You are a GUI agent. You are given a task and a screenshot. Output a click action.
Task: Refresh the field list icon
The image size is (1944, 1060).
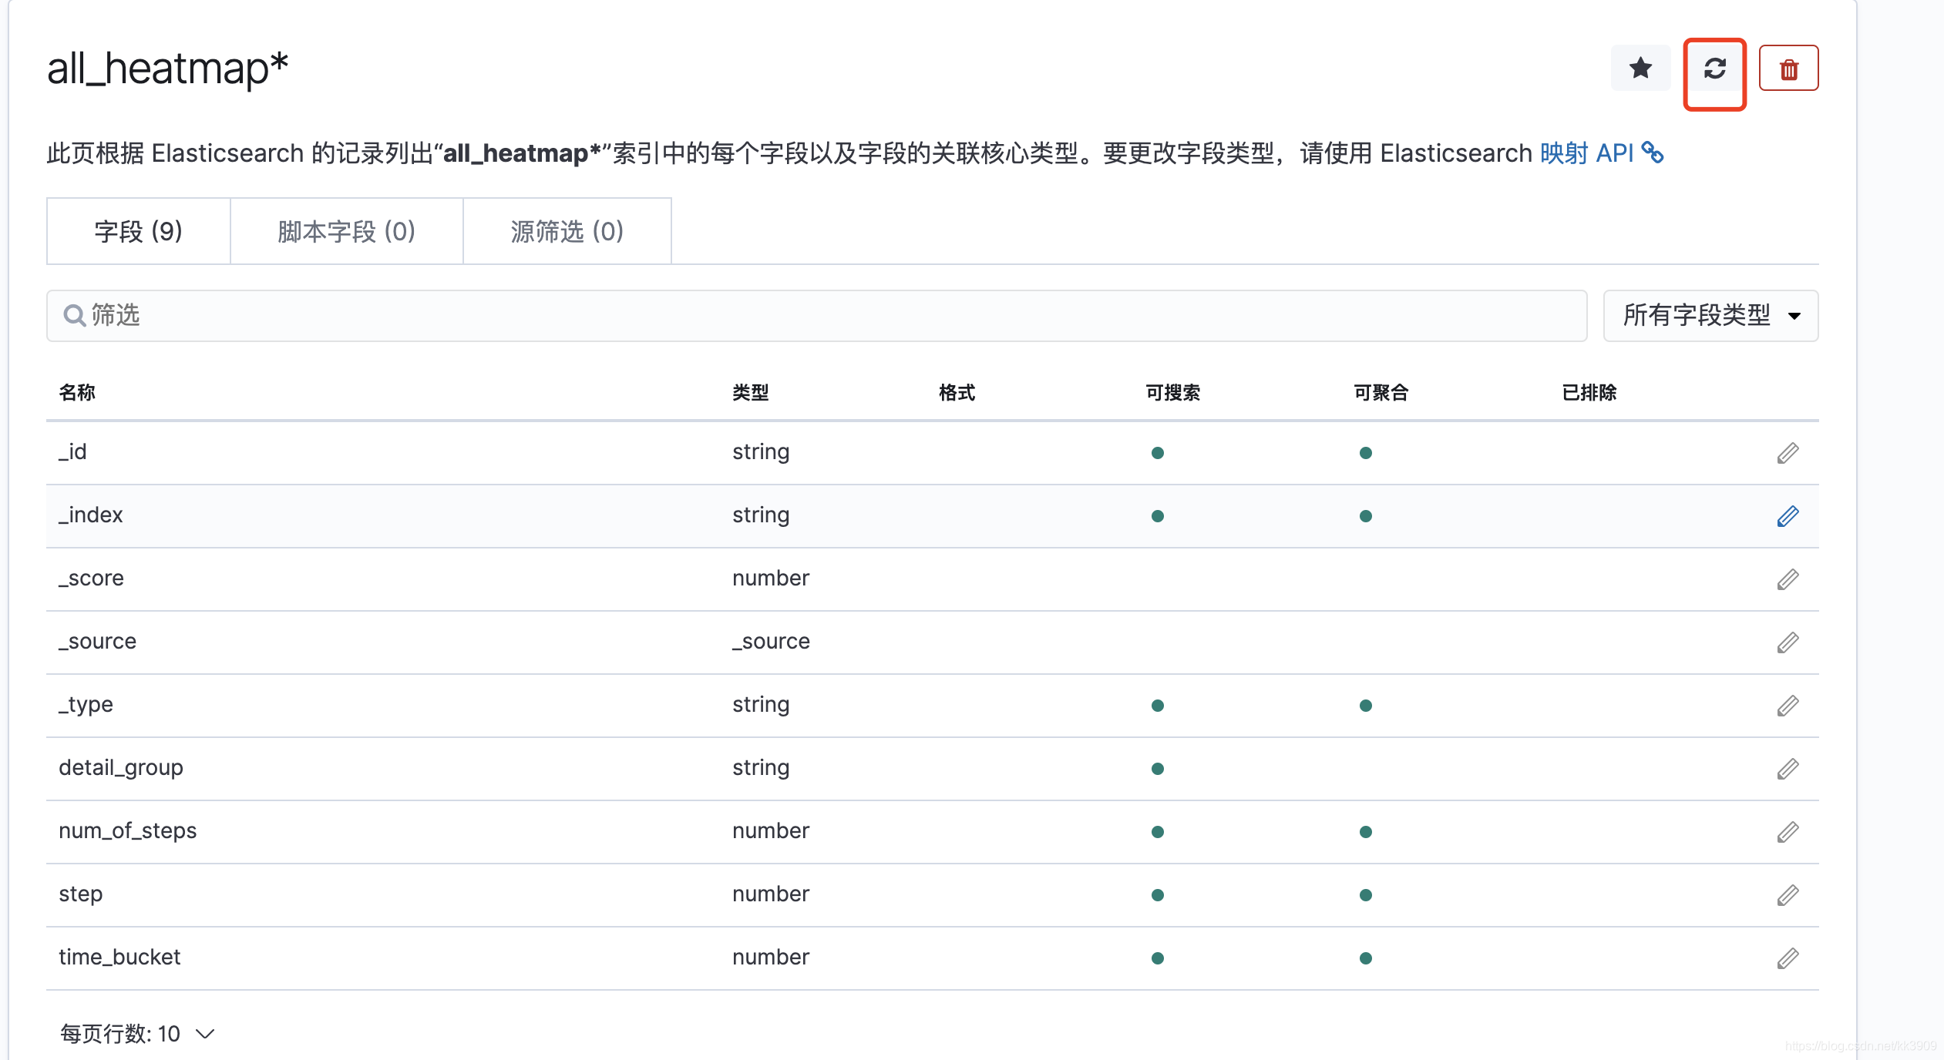pos(1714,69)
